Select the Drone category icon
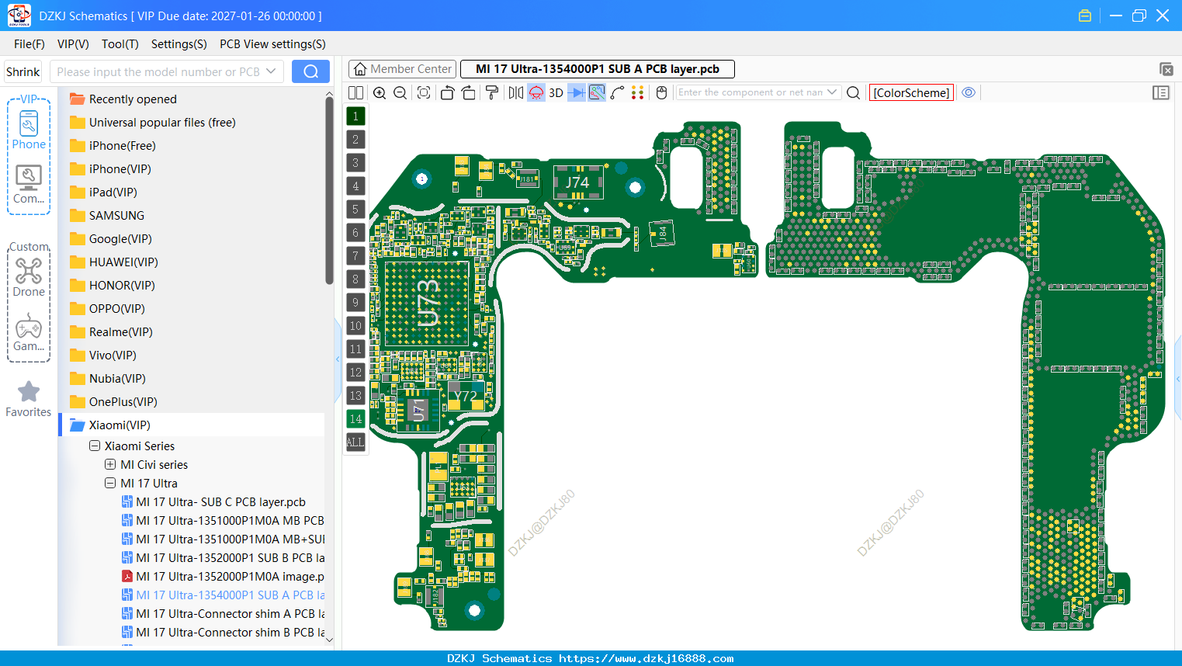Image resolution: width=1182 pixels, height=666 pixels. coord(29,278)
